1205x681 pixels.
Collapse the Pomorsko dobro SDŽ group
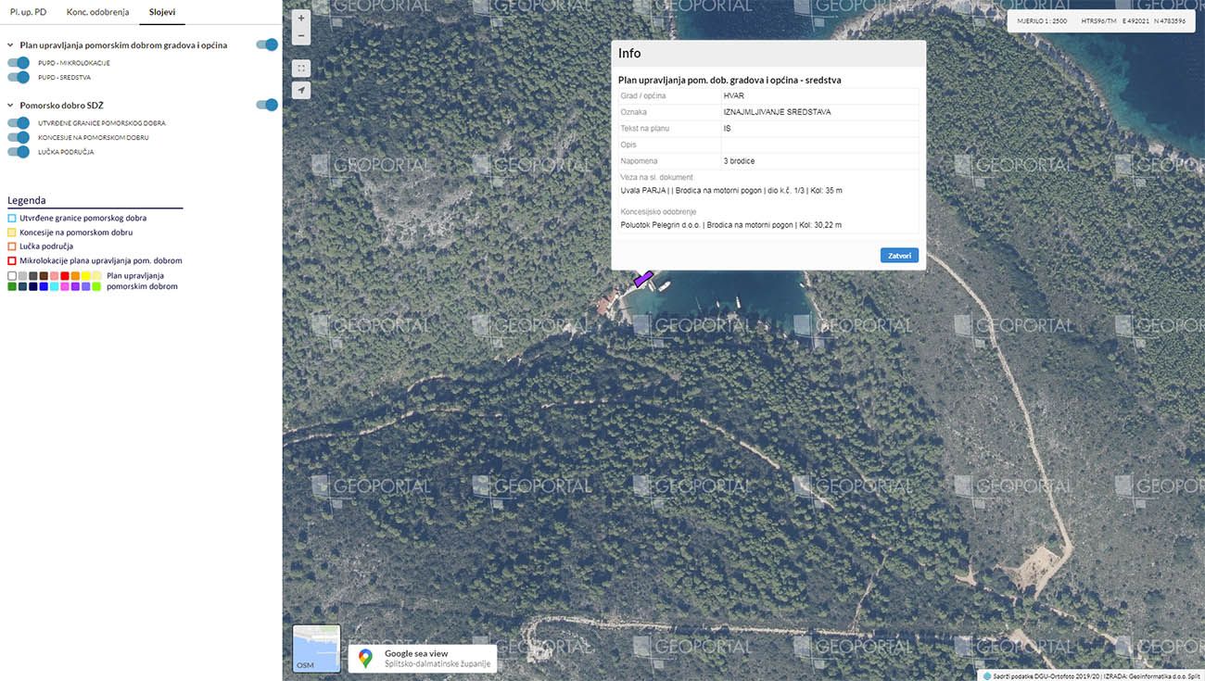pyautogui.click(x=10, y=106)
